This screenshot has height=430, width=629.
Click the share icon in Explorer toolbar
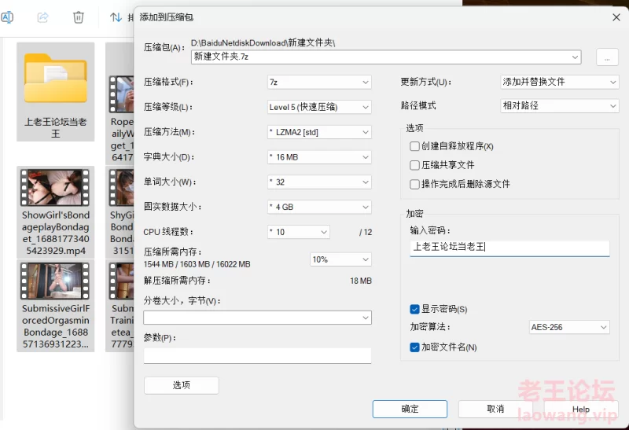coord(43,17)
